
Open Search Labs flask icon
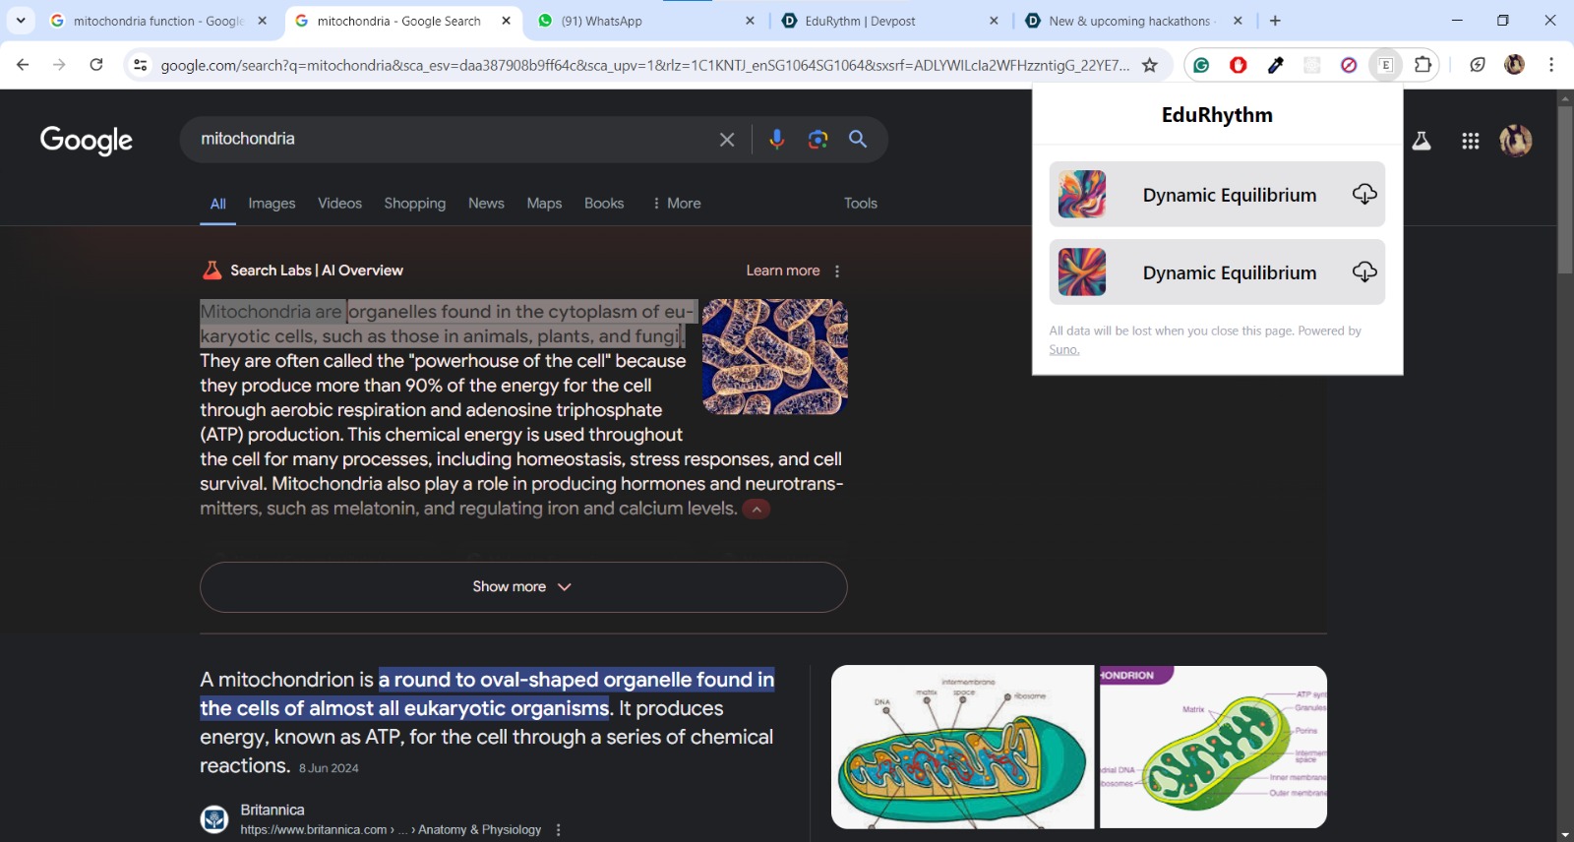pyautogui.click(x=1422, y=141)
